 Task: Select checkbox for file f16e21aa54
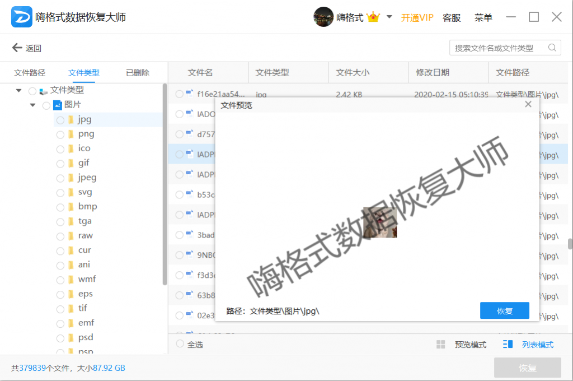click(x=179, y=94)
